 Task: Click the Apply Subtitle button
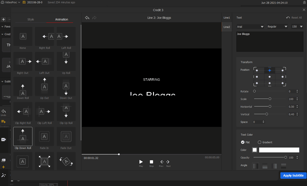[293, 175]
